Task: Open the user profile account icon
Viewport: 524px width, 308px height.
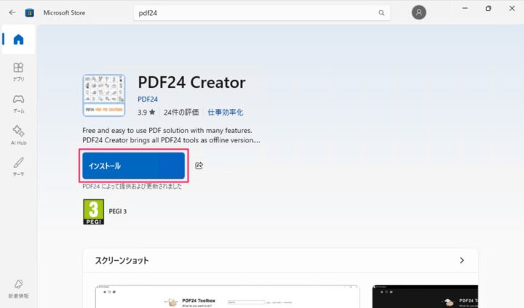Action: click(x=418, y=12)
